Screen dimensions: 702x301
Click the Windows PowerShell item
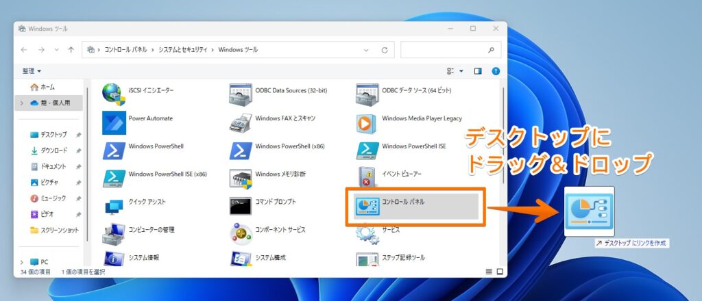coord(144,150)
